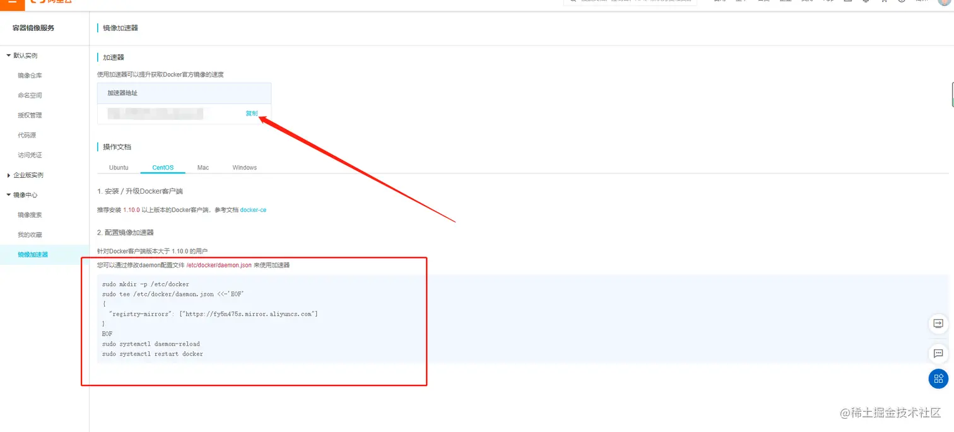Select 镜像加速器 in the sidebar
954x432 pixels.
(x=33, y=255)
